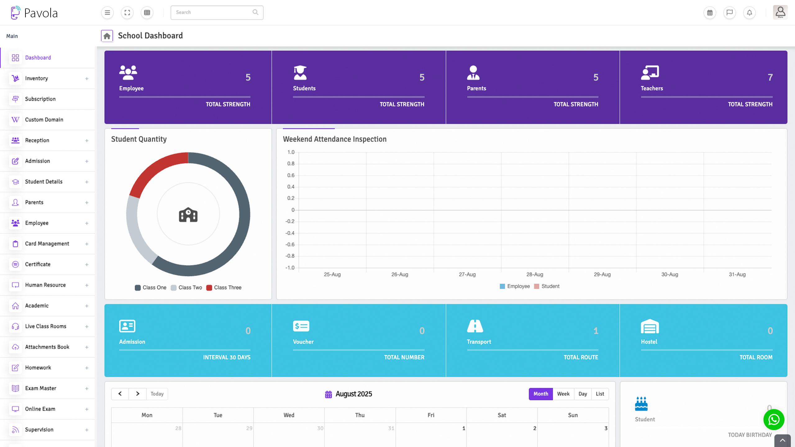This screenshot has height=447, width=795.
Task: Hide the Student series in attendance legend
Action: pos(547,286)
